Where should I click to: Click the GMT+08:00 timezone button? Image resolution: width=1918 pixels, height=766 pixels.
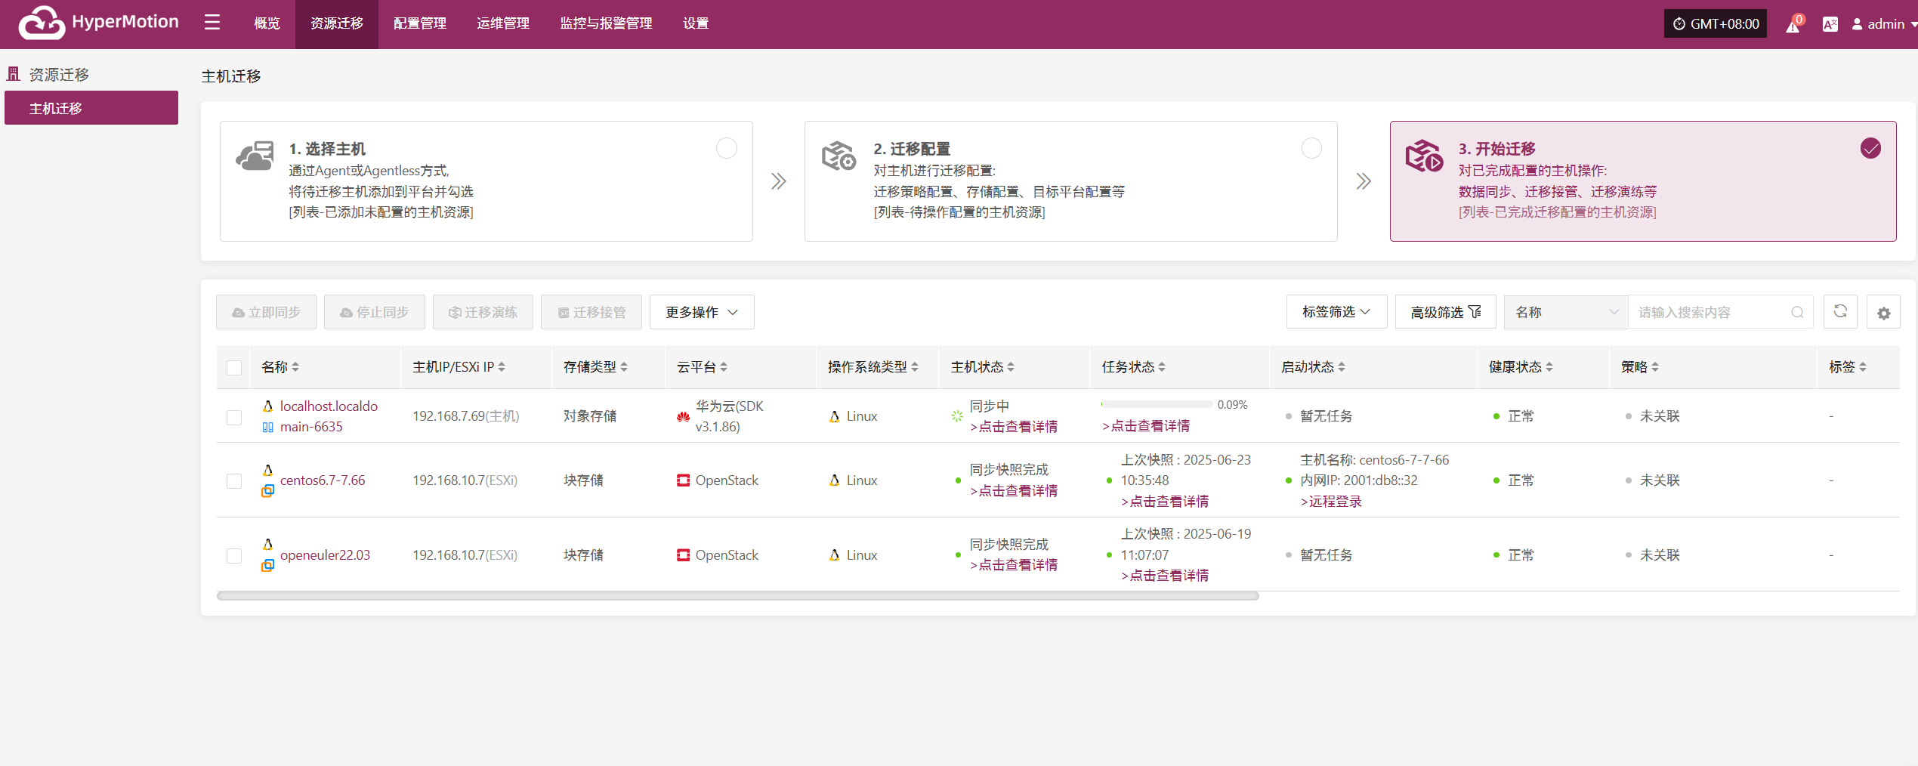[x=1715, y=24]
